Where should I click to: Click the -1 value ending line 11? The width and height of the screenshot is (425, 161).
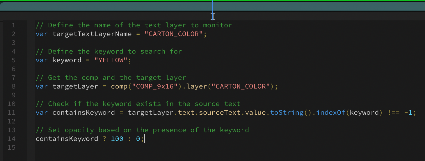(x=408, y=112)
